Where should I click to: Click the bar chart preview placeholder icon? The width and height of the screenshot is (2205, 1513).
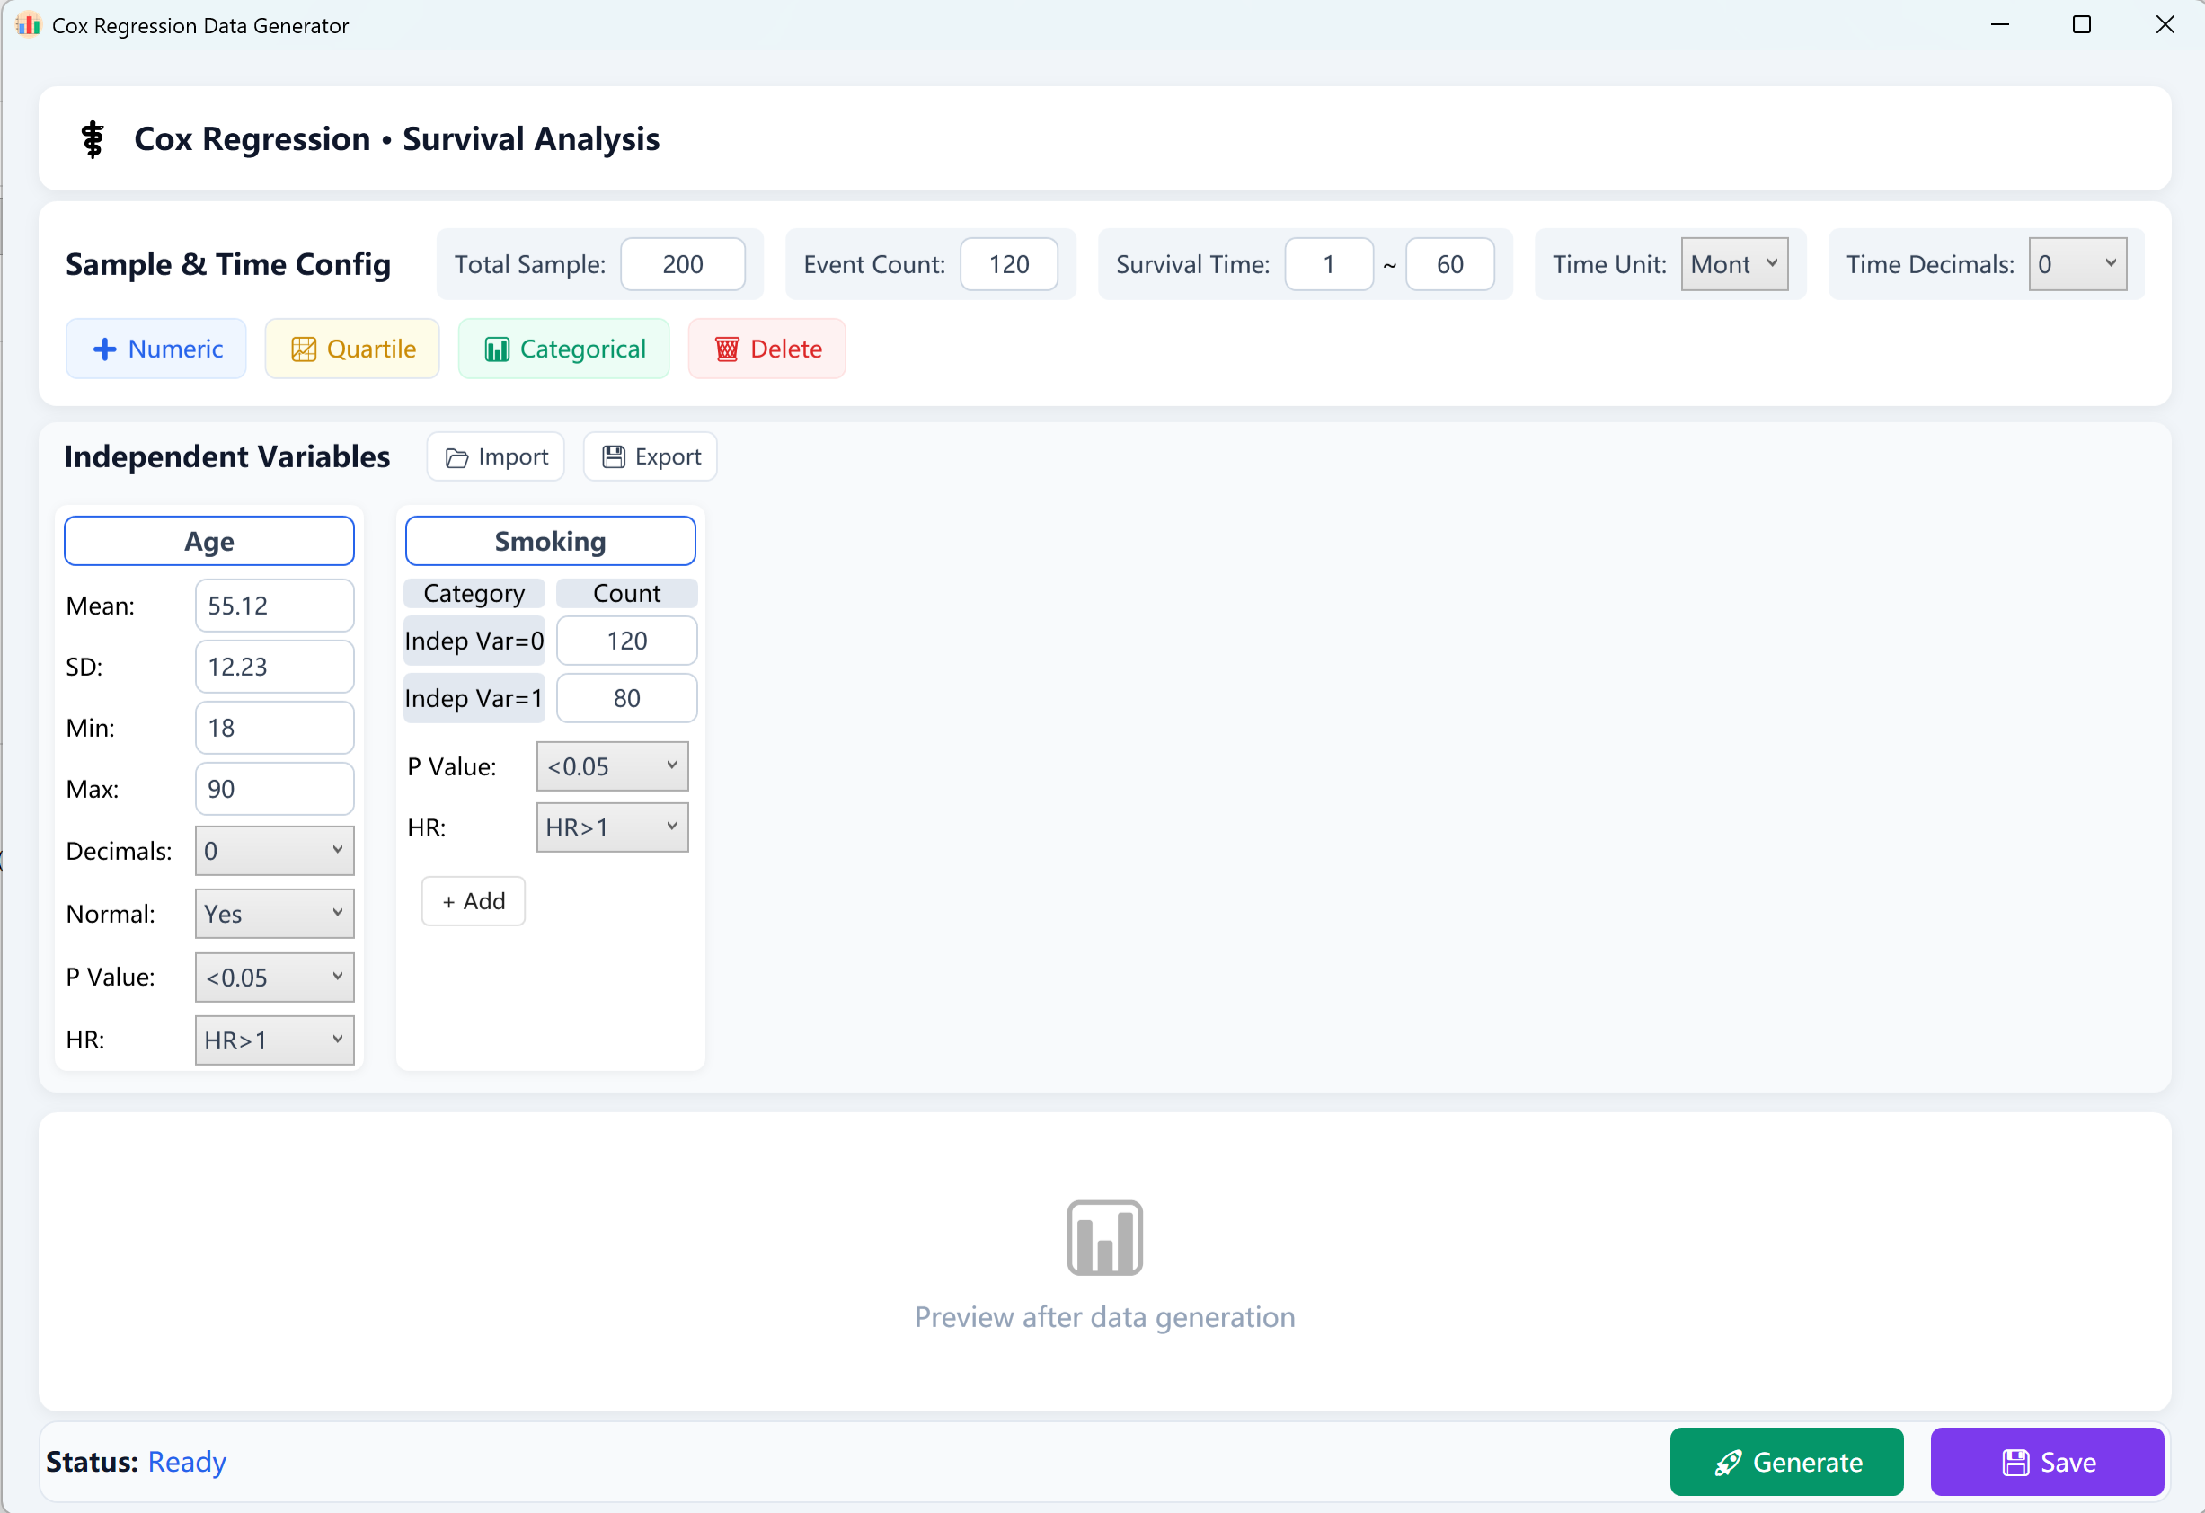pos(1104,1237)
